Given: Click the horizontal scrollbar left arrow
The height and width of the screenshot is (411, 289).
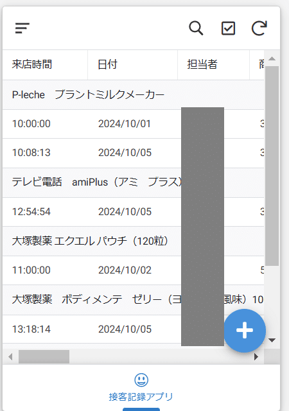Looking at the screenshot, I should click(x=10, y=357).
